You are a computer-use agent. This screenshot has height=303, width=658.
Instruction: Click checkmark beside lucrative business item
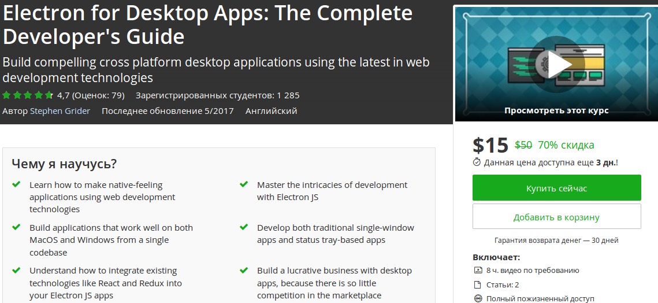point(243,270)
